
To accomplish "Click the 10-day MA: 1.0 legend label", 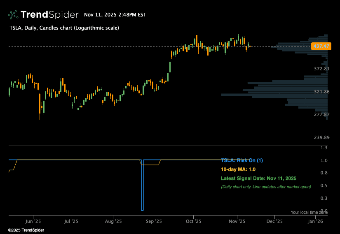I will pos(238,169).
